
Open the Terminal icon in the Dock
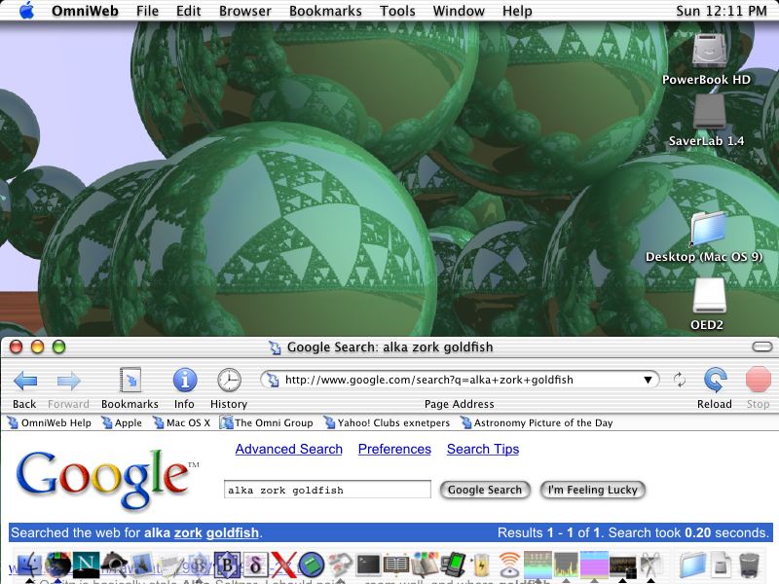(x=368, y=565)
